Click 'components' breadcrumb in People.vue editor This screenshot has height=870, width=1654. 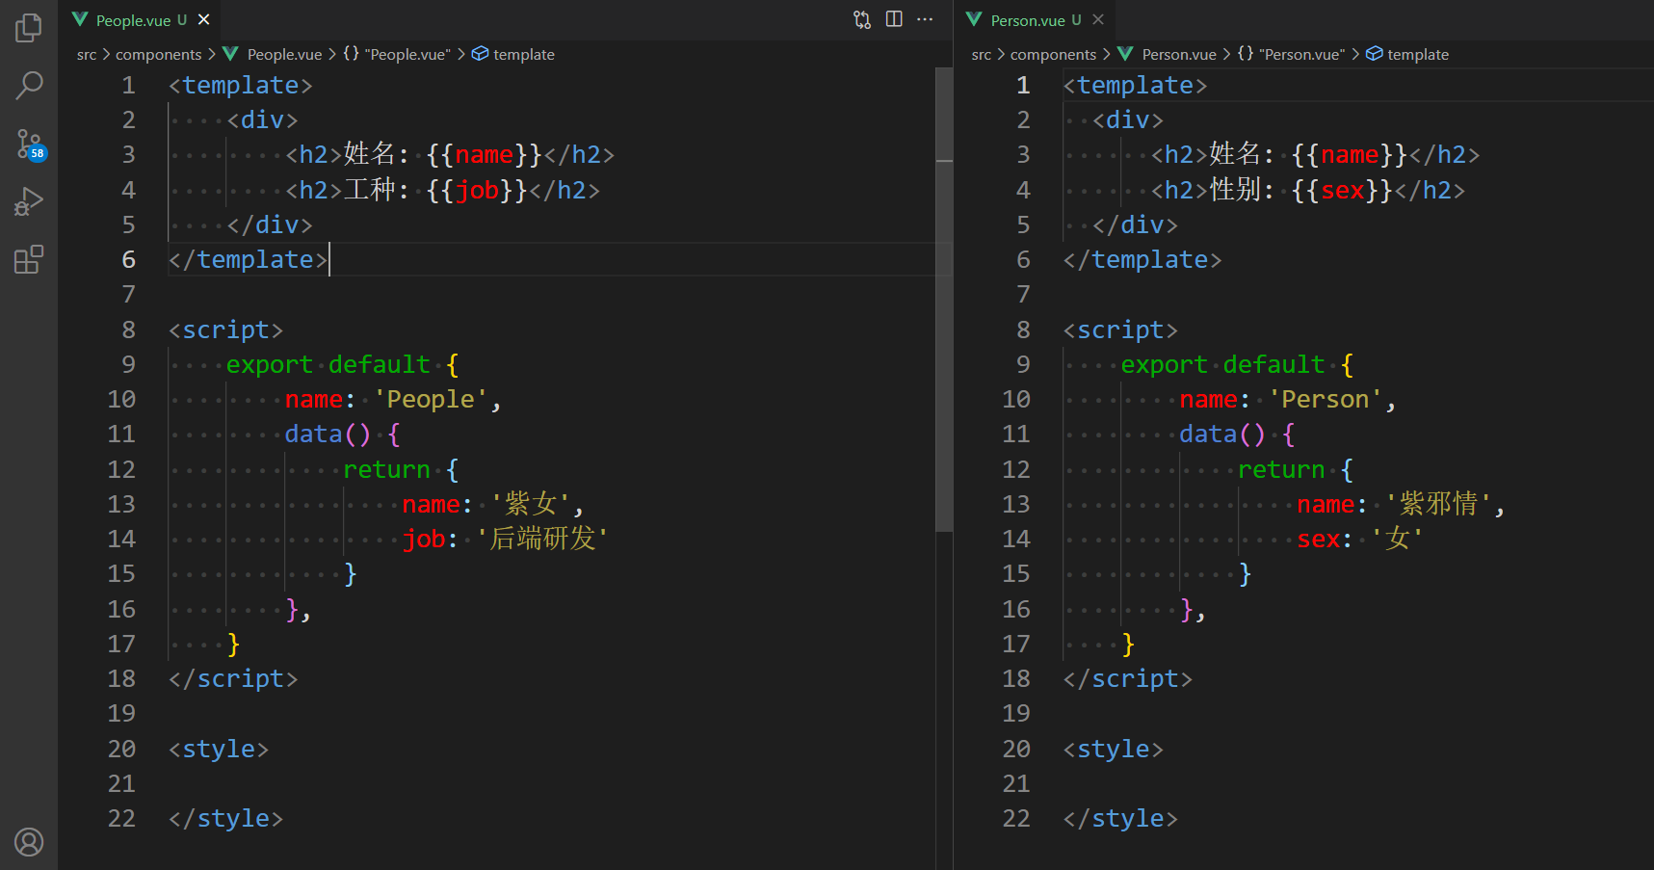159,54
